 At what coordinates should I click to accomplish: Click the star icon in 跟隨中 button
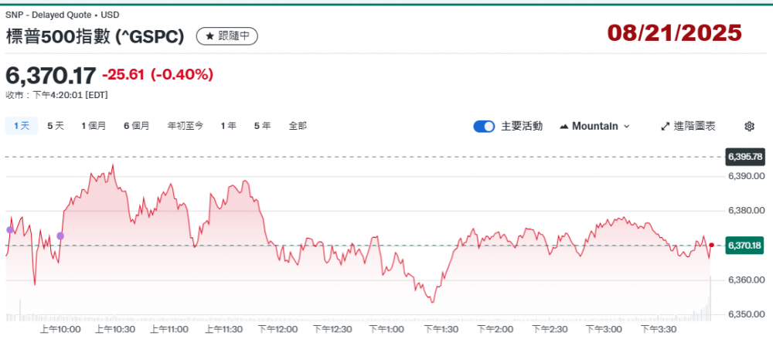[209, 36]
